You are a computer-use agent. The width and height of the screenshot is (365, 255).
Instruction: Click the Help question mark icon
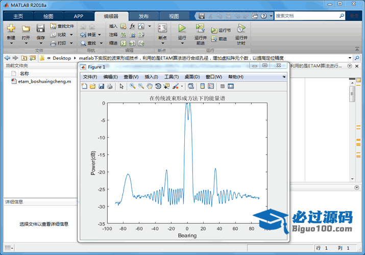(263, 16)
